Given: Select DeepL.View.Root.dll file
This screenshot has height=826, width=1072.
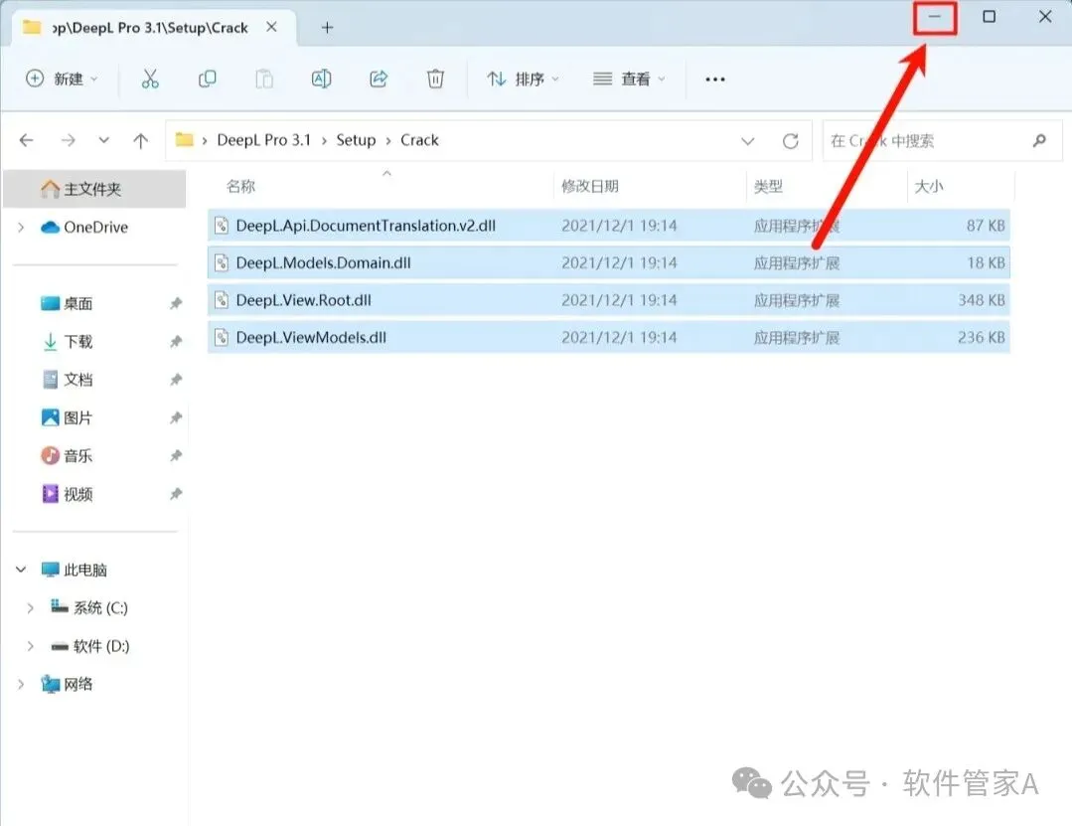Looking at the screenshot, I should tap(608, 300).
